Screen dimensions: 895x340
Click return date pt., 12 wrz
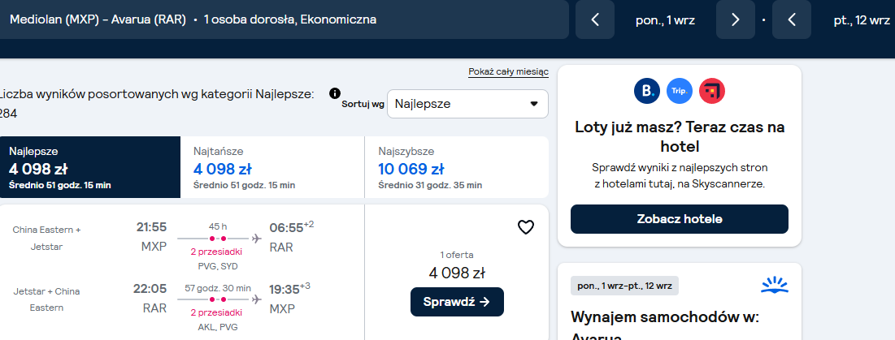[x=862, y=20]
